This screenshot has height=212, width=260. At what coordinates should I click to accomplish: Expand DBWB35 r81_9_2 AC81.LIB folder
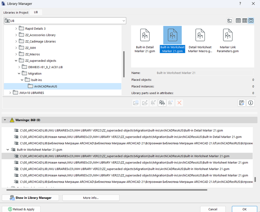coord(19,67)
